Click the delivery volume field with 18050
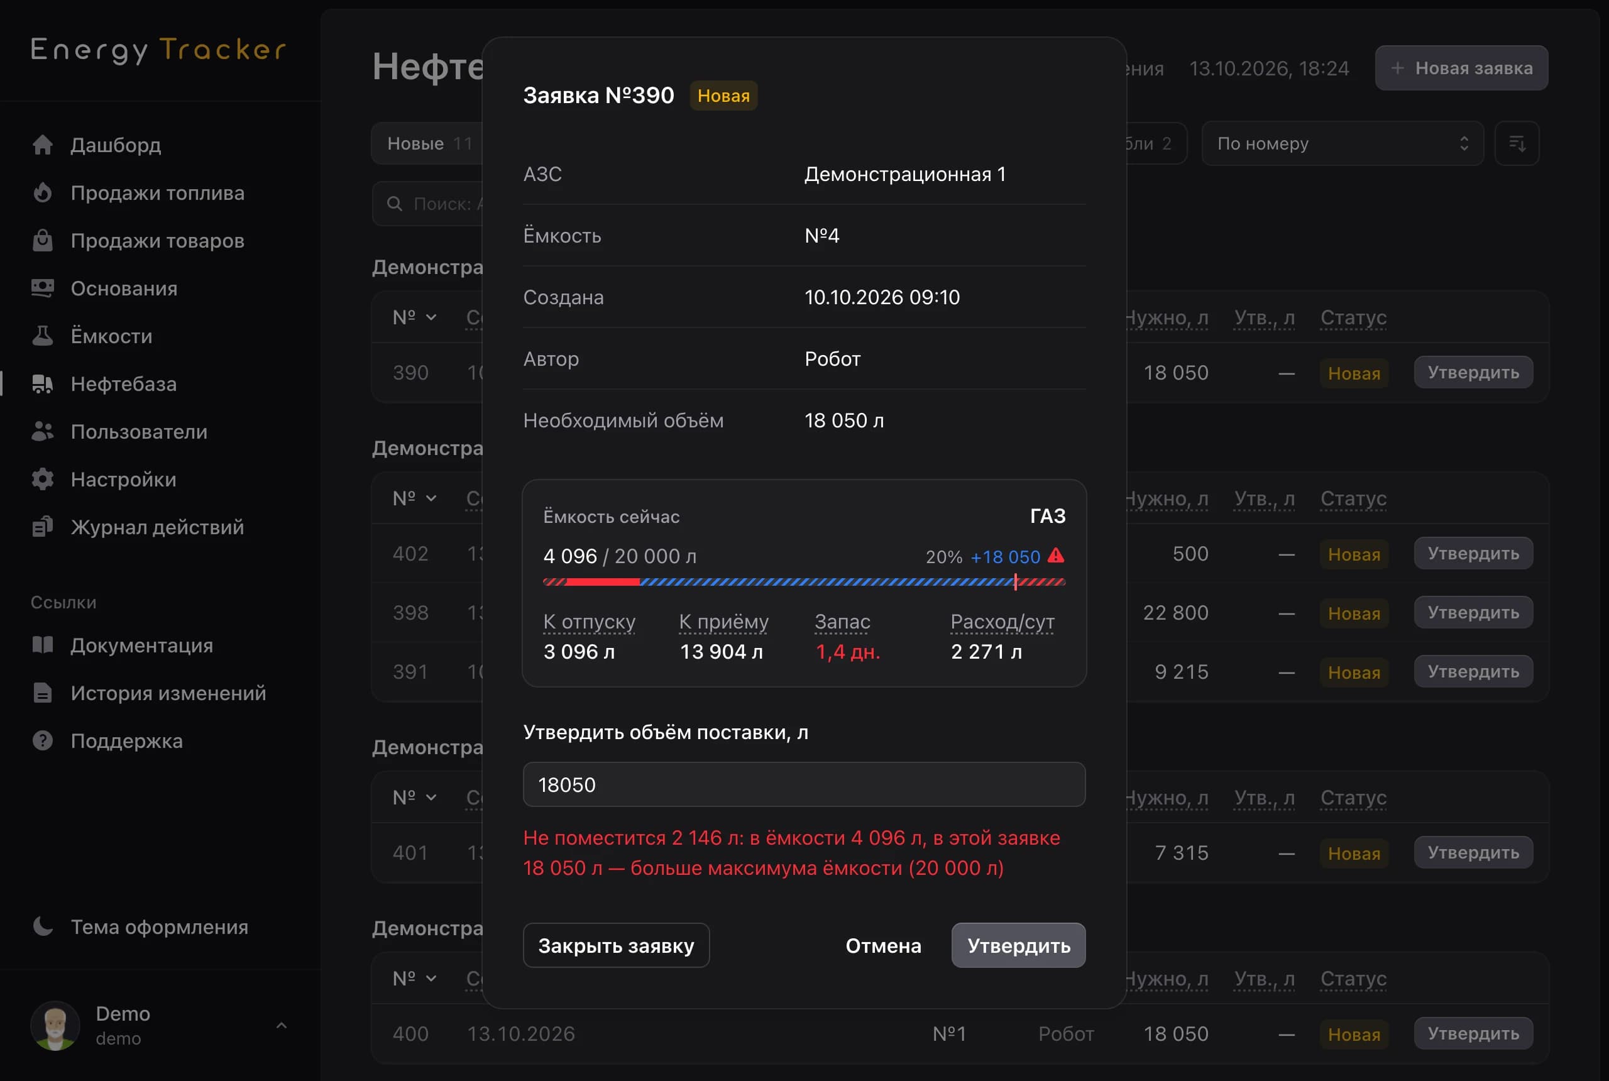Image resolution: width=1609 pixels, height=1081 pixels. click(804, 784)
